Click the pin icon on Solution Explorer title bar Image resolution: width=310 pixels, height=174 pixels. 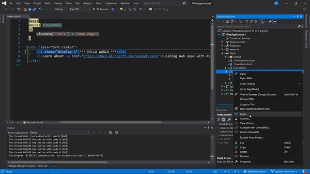point(297,16)
